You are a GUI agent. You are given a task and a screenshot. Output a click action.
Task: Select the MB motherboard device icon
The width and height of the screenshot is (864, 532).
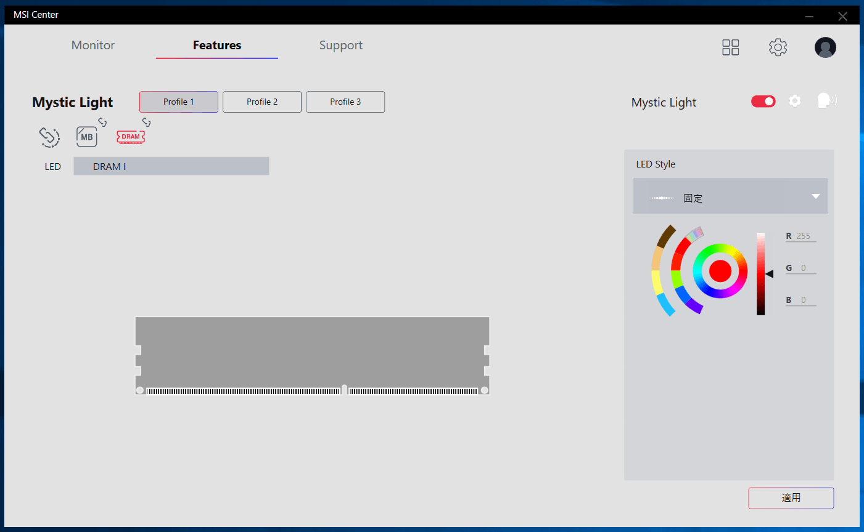(87, 137)
